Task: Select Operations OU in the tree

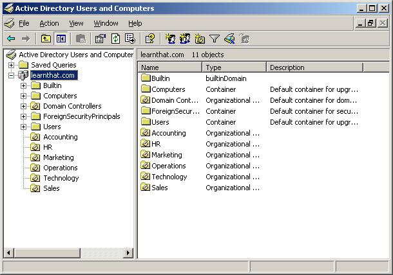Action: pos(61,168)
